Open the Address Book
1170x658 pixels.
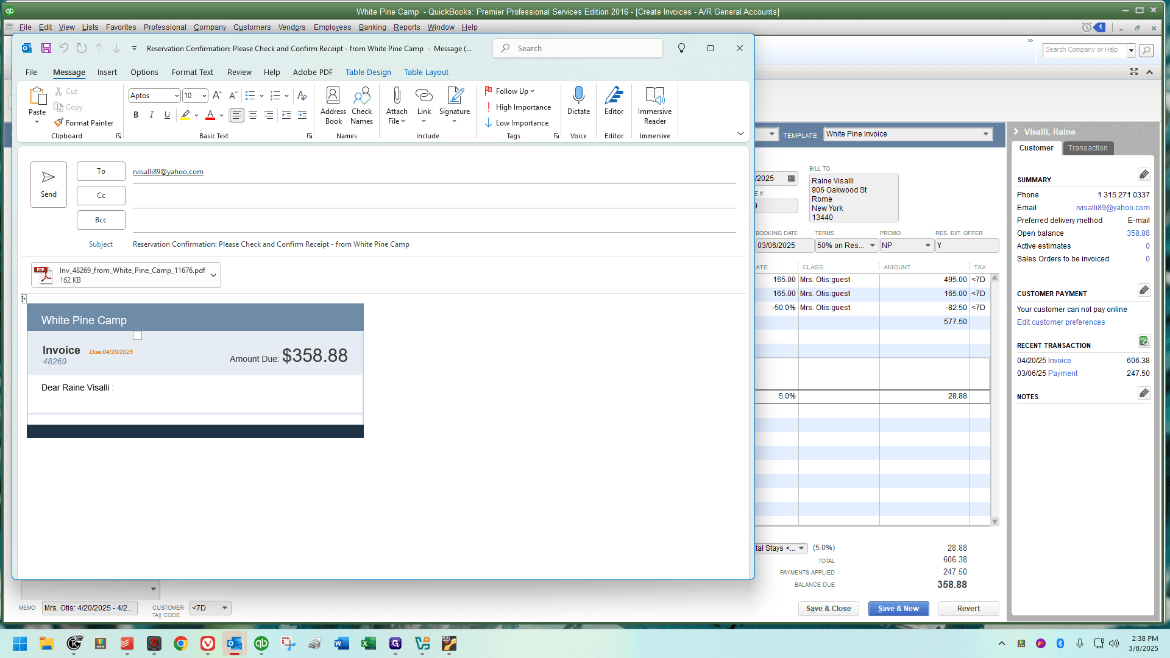(333, 105)
